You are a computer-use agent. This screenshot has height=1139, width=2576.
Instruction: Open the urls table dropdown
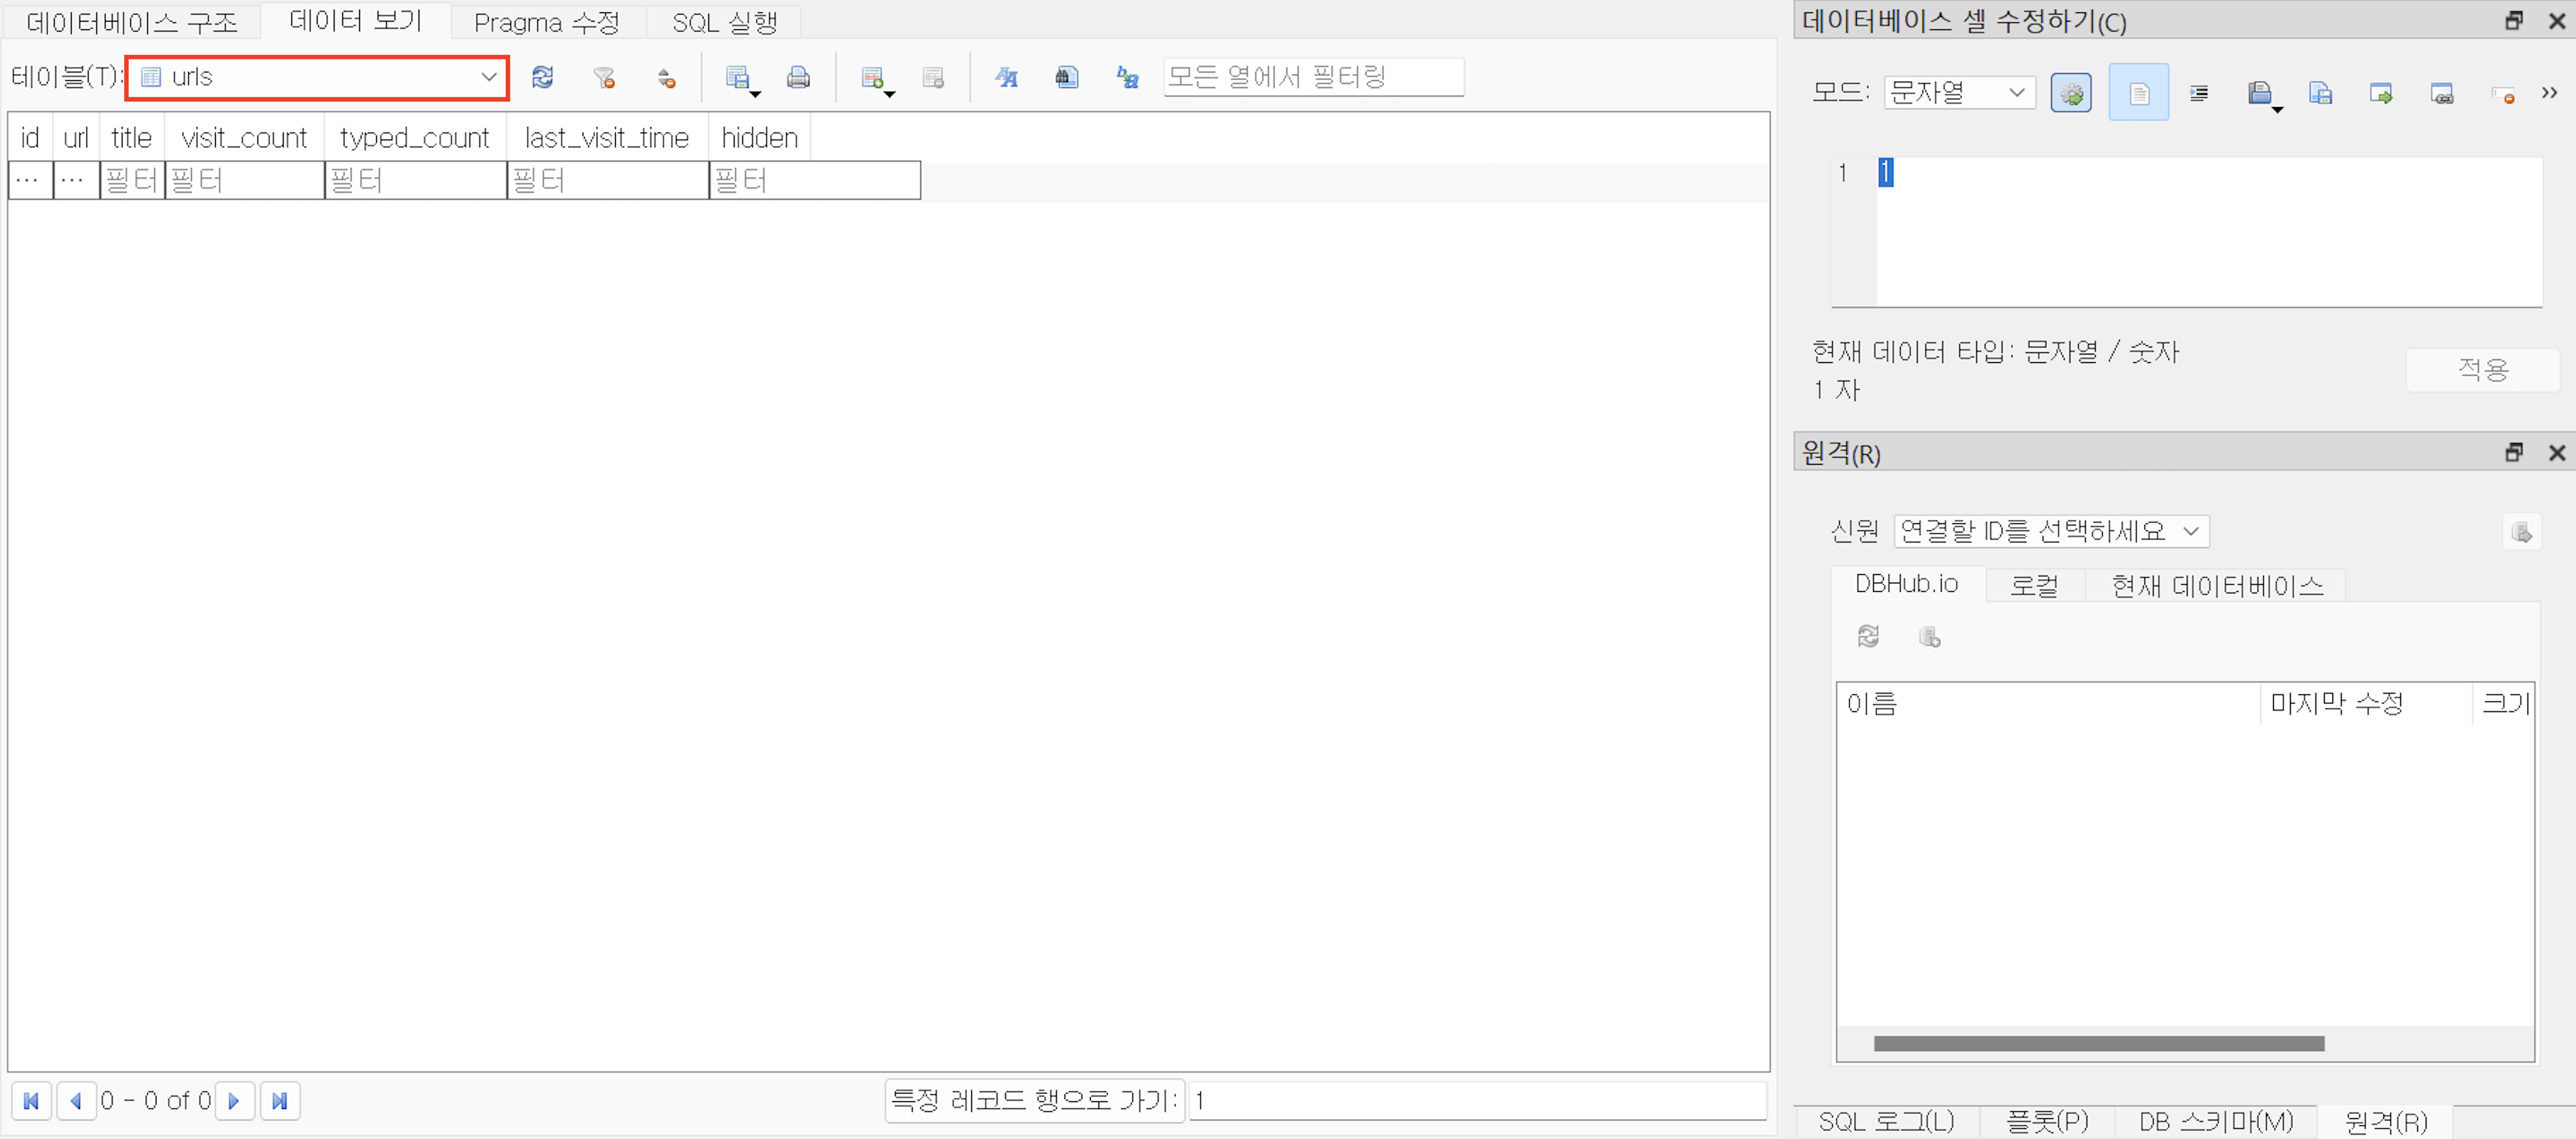[x=318, y=77]
